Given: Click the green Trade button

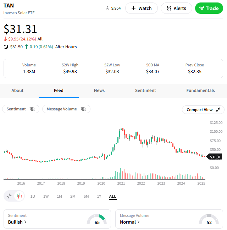Looking at the screenshot, I should [209, 8].
